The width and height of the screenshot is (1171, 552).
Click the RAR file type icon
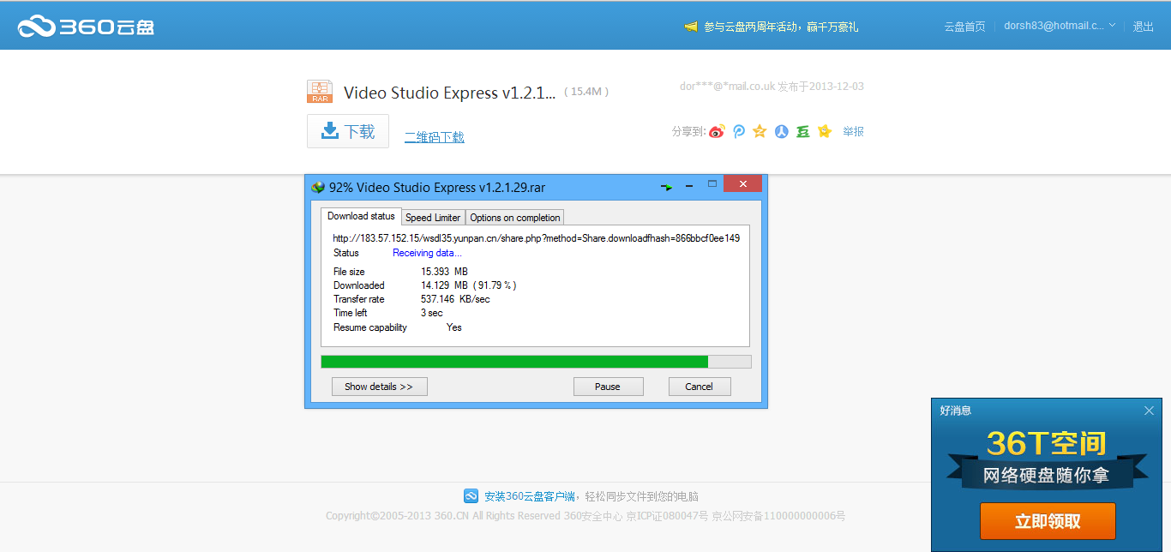click(x=320, y=92)
